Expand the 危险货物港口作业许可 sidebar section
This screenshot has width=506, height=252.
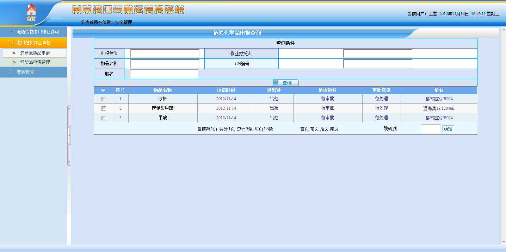point(37,32)
